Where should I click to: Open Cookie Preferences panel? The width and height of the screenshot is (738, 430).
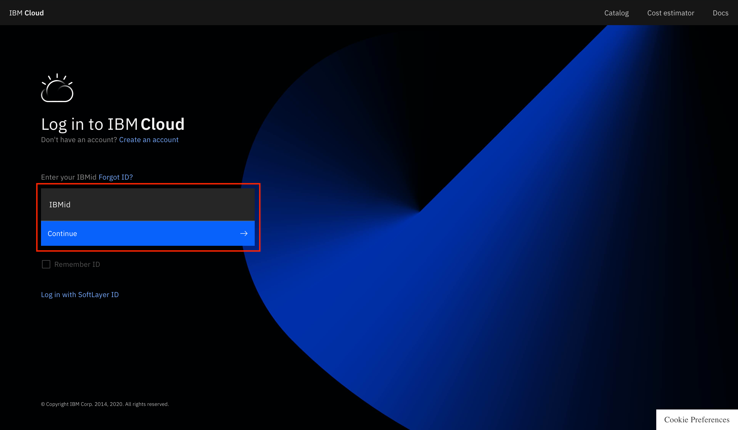(x=696, y=419)
